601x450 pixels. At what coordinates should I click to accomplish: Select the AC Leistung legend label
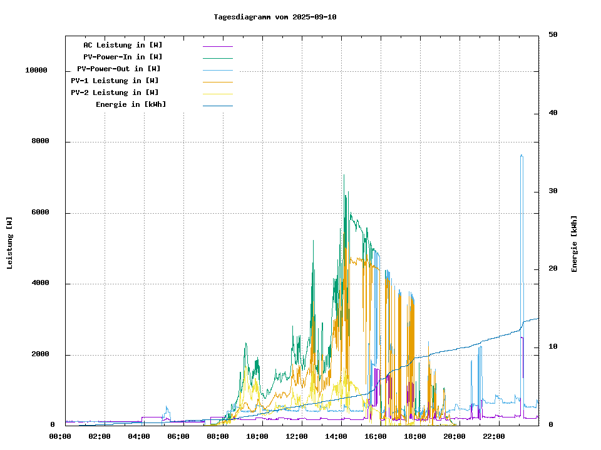point(123,45)
